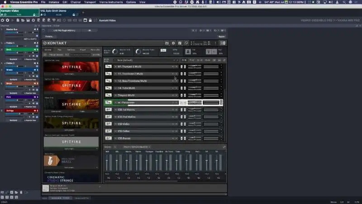Mute the Orch channel

[x=35, y=50]
